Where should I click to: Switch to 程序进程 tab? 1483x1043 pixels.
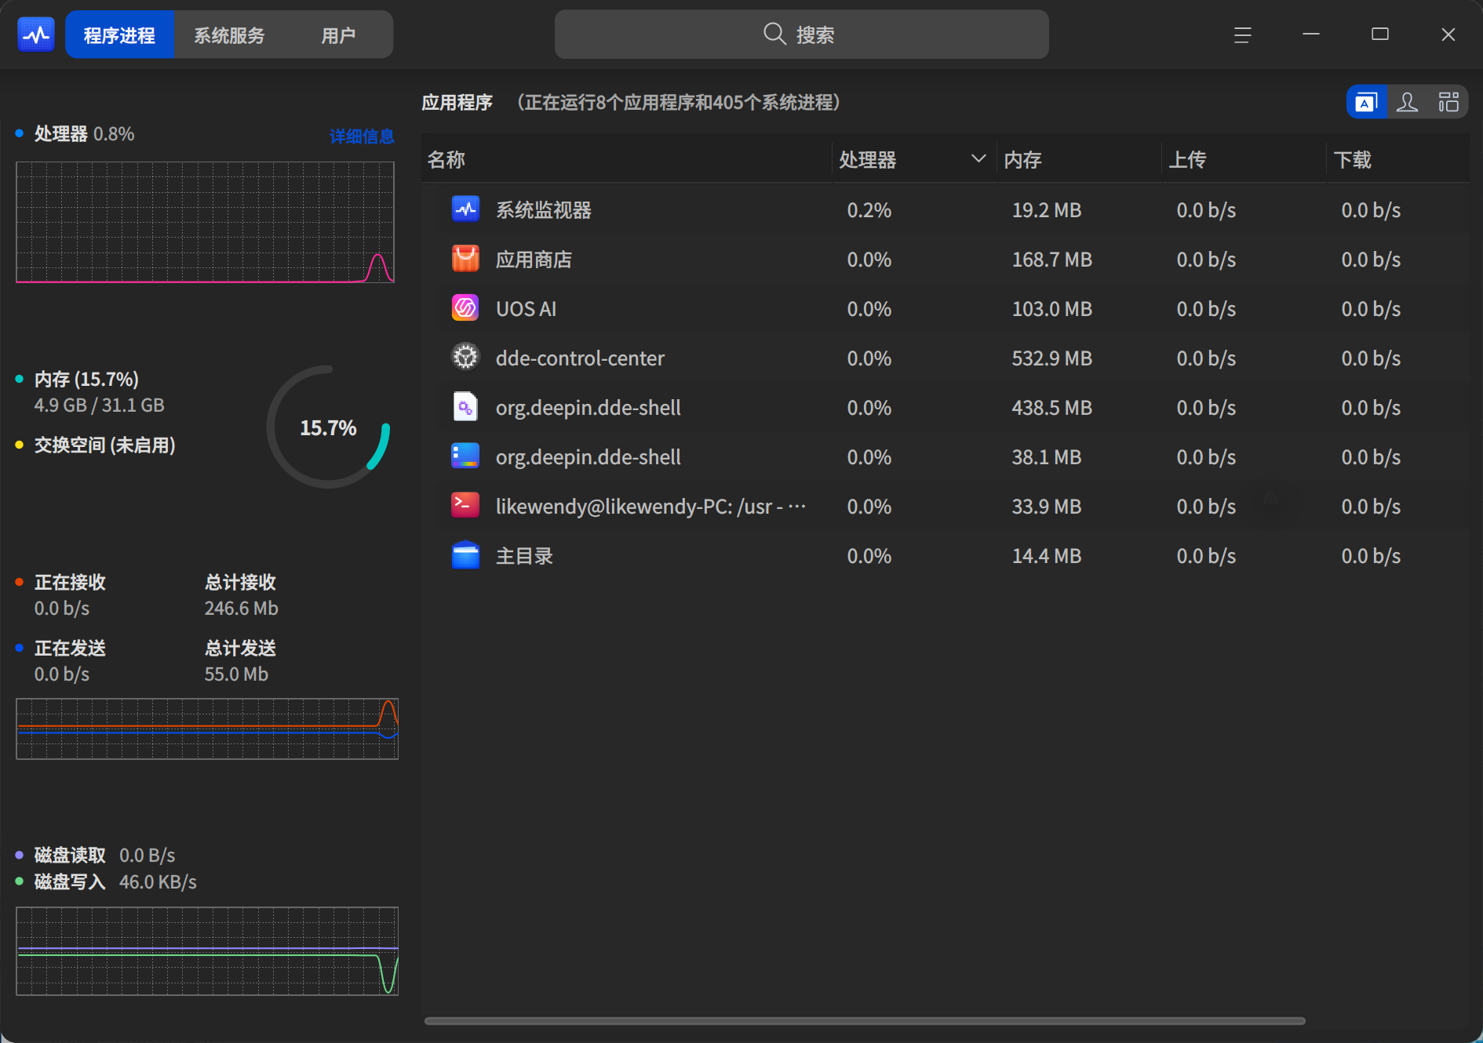119,35
